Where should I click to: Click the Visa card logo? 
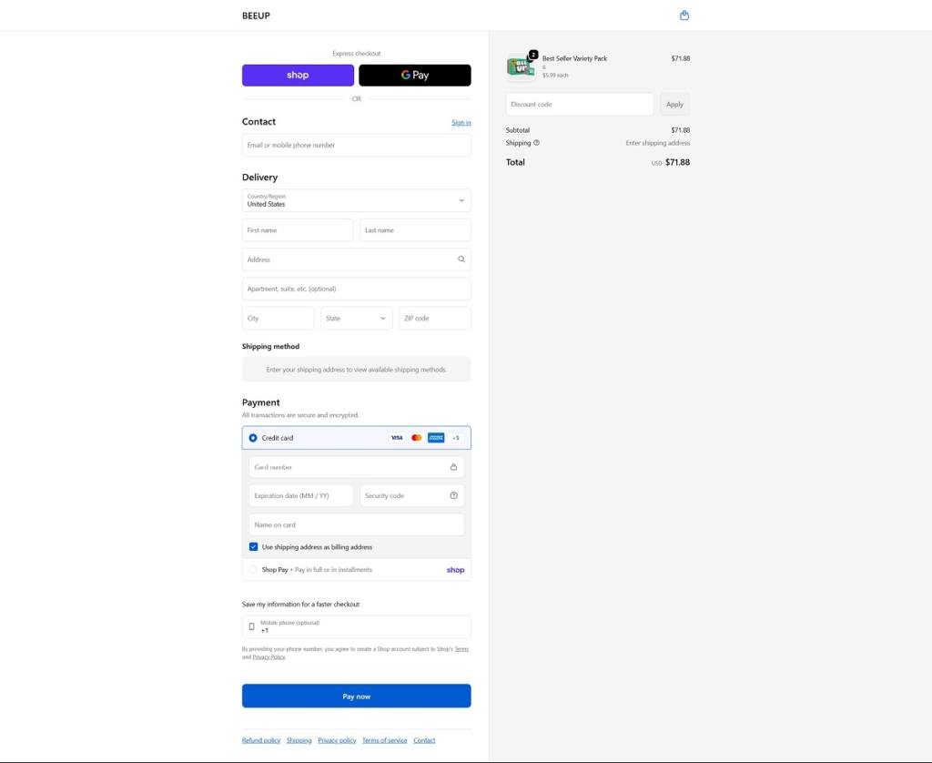click(397, 438)
